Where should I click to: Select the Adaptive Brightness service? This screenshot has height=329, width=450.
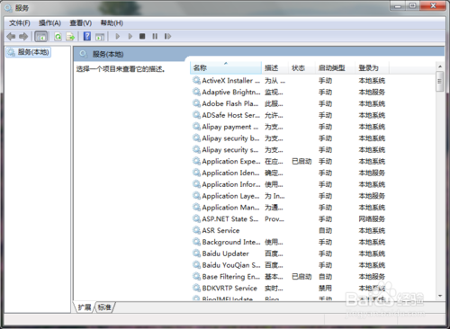pyautogui.click(x=289, y=92)
